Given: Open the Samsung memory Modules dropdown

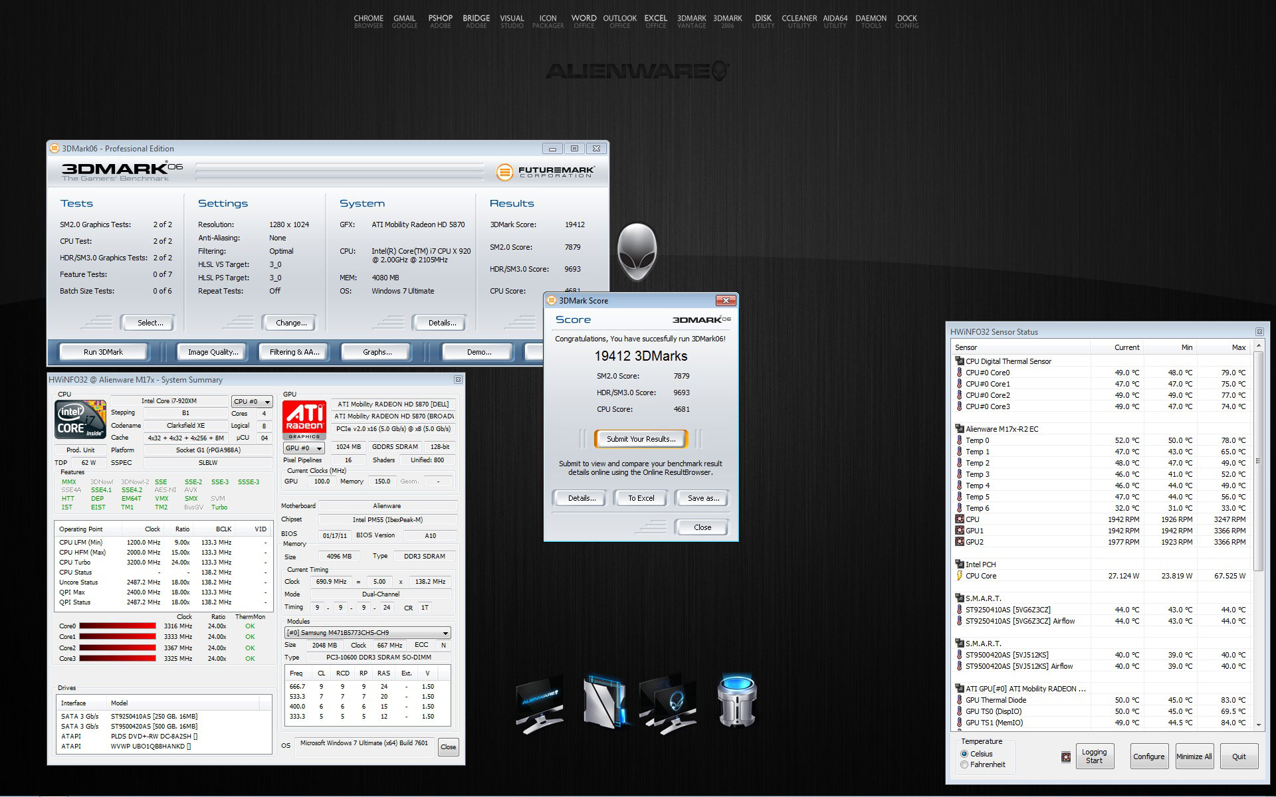Looking at the screenshot, I should pyautogui.click(x=368, y=633).
